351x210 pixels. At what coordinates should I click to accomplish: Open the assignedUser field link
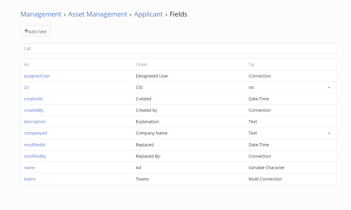pos(37,76)
